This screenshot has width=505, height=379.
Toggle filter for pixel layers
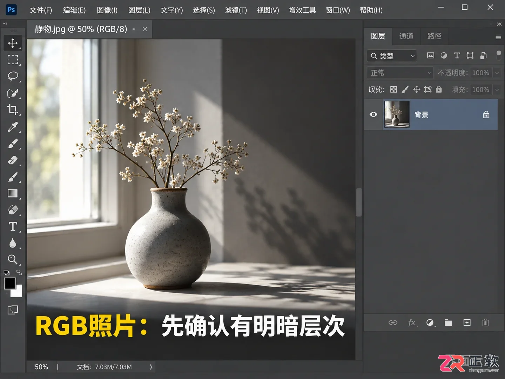pyautogui.click(x=430, y=55)
